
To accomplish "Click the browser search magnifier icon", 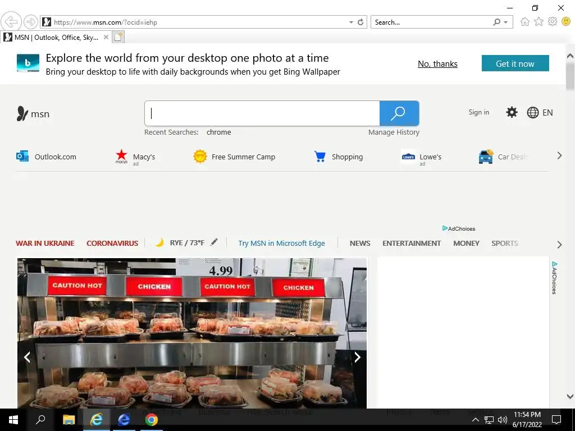I will (496, 22).
